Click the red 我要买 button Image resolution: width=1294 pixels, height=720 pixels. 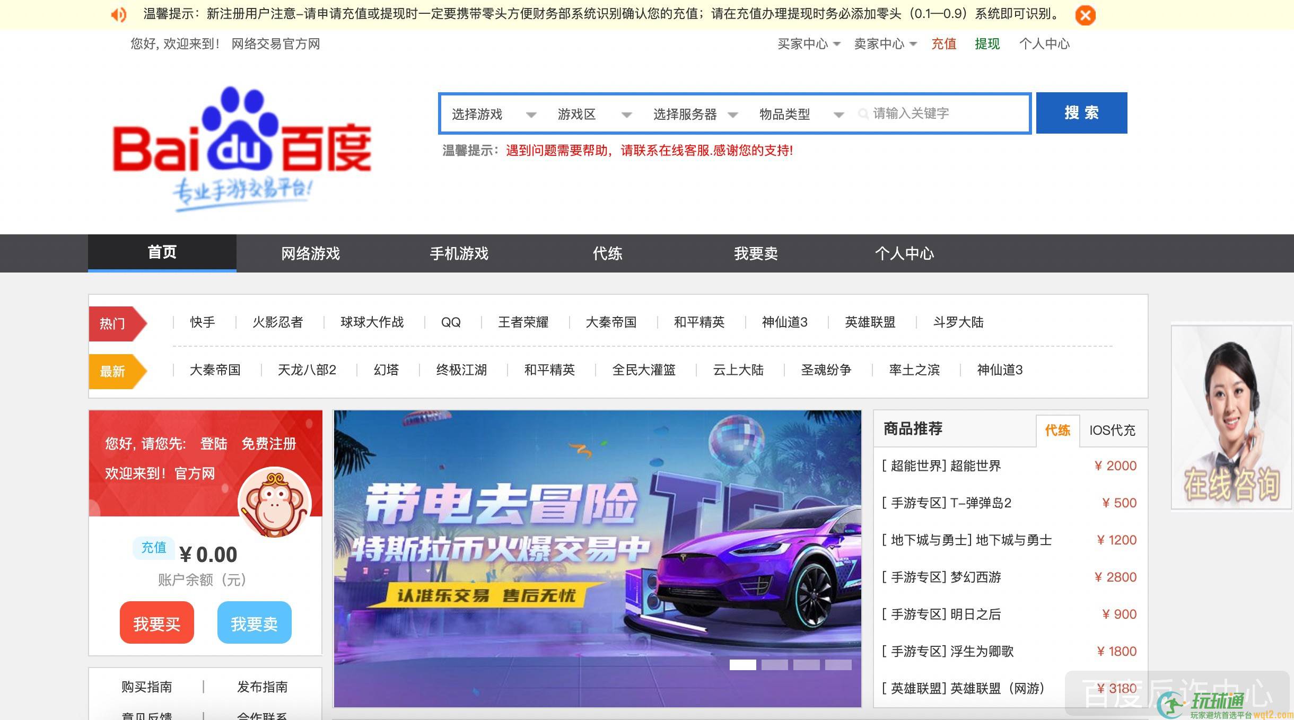pyautogui.click(x=157, y=623)
